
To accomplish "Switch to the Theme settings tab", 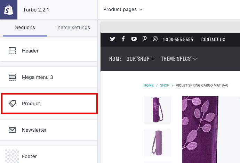I will pyautogui.click(x=72, y=28).
